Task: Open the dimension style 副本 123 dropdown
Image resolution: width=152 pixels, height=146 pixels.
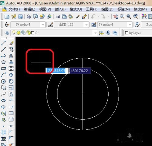Action: click(86, 25)
